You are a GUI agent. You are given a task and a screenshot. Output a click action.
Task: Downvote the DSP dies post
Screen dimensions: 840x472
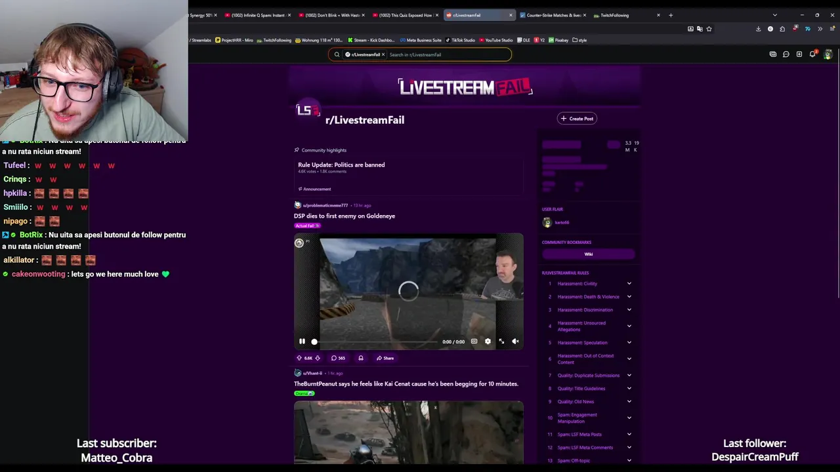tap(318, 358)
